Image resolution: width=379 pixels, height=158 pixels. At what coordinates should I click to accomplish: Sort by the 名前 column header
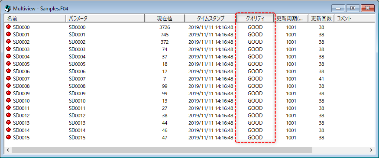35,18
